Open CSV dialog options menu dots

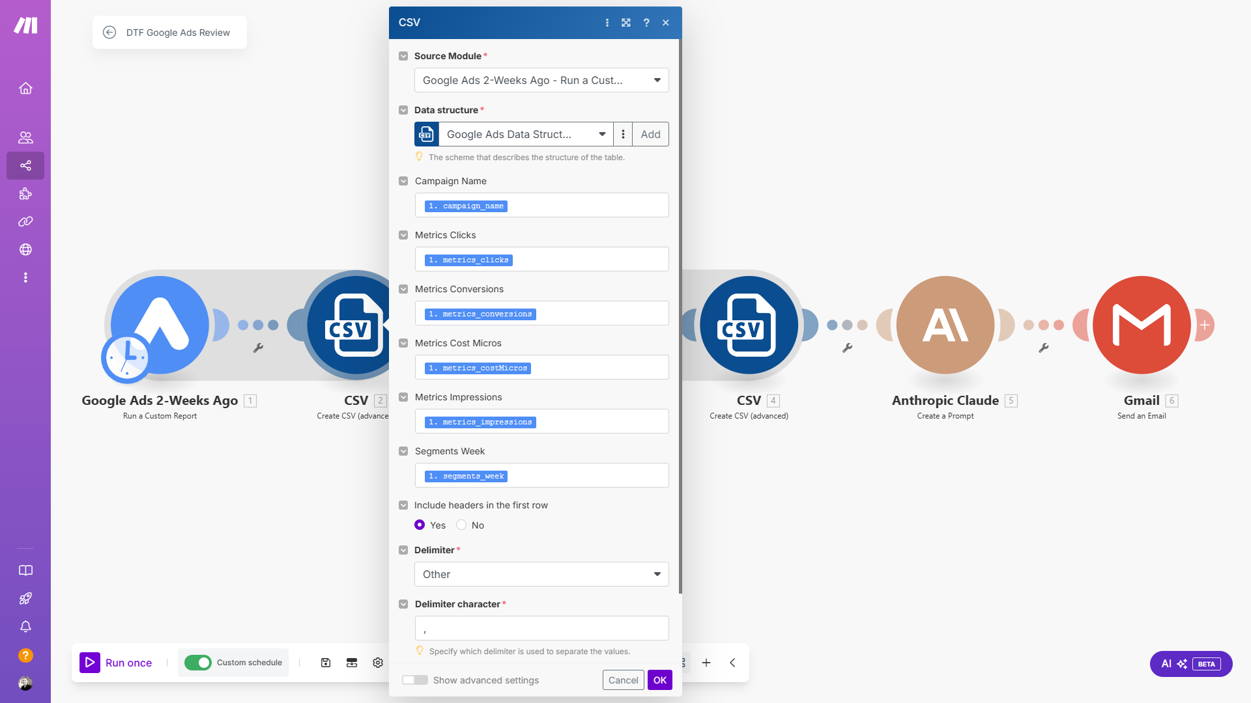607,23
